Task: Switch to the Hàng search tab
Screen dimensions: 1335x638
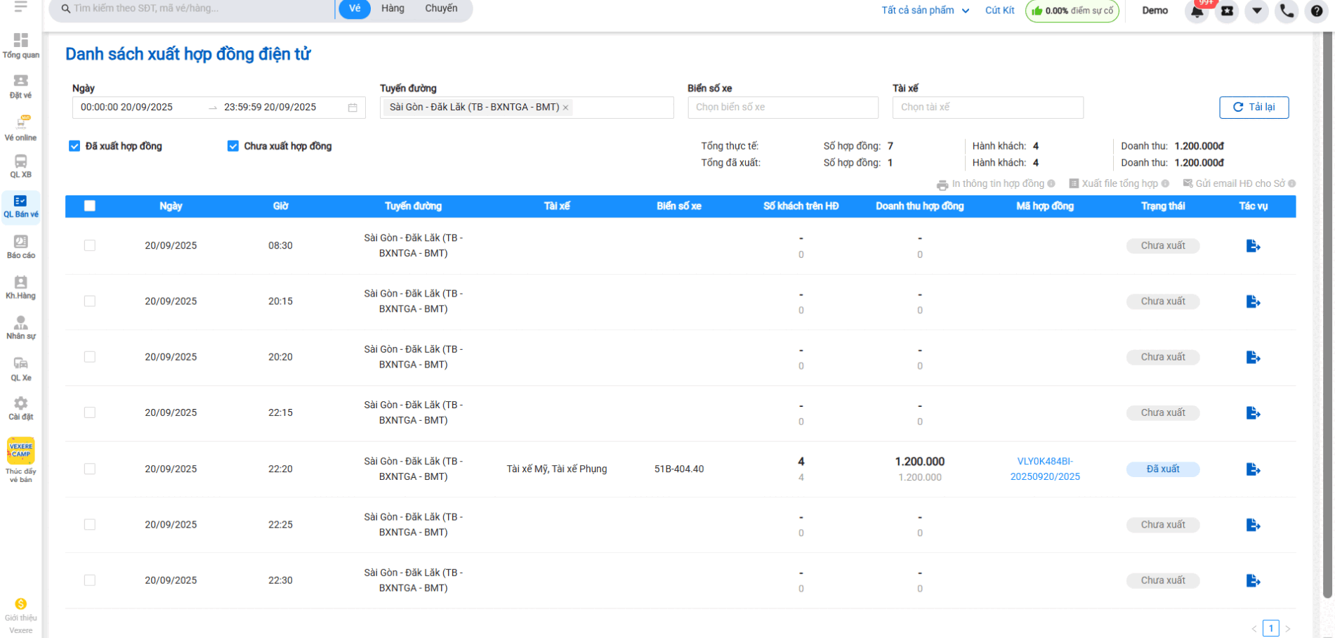Action: (393, 8)
